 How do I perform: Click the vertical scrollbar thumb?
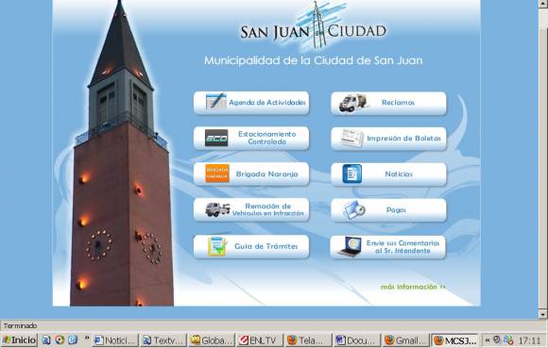(x=542, y=168)
